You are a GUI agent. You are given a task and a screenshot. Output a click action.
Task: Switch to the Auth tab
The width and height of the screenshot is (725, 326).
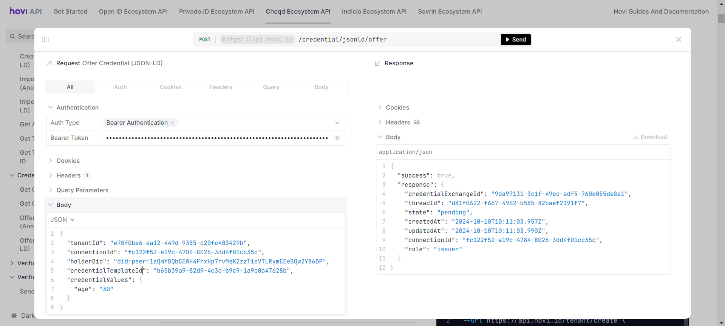coord(120,87)
